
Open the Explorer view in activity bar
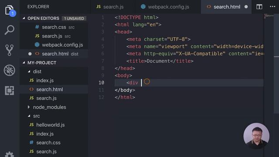(10, 10)
